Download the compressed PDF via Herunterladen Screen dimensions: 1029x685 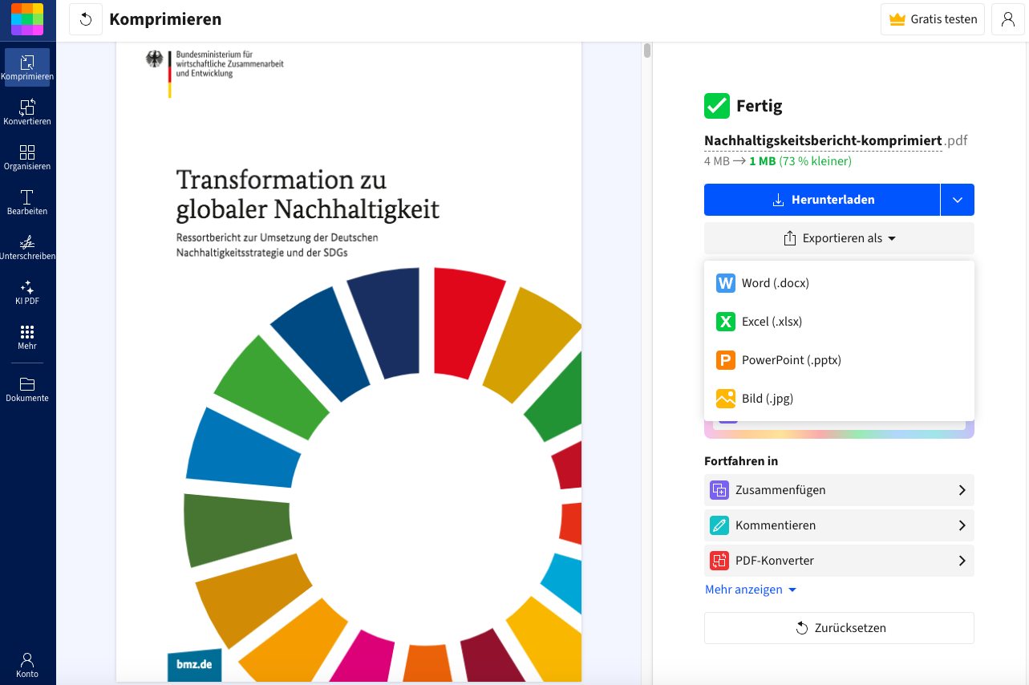[822, 200]
